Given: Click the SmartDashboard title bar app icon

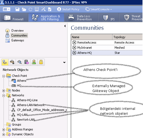Looking at the screenshot, I should pos(2,2).
